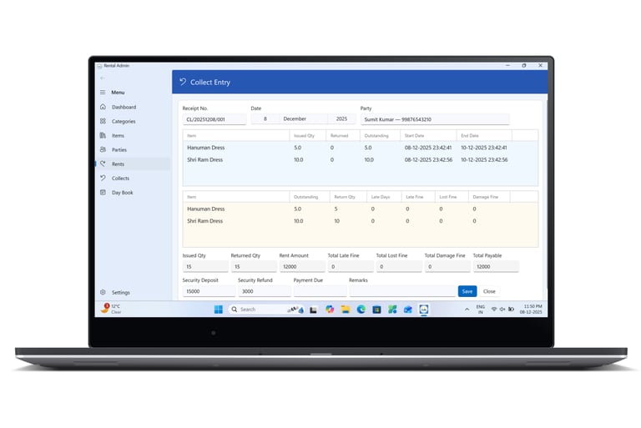Select Rents in the sidebar
This screenshot has height=428, width=641.
118,164
